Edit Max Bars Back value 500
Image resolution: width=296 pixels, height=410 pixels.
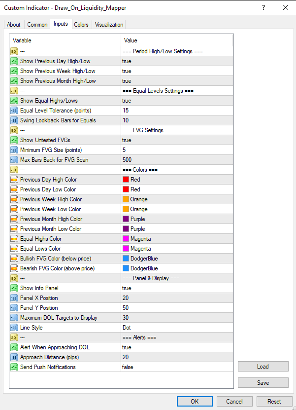tap(177, 160)
